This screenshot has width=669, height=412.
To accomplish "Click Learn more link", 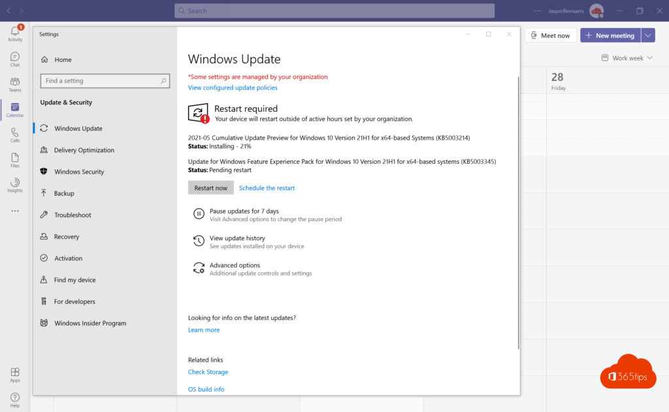I will pyautogui.click(x=204, y=330).
